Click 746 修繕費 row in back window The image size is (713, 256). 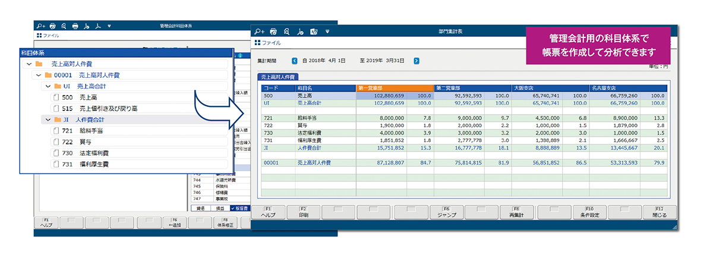click(x=221, y=193)
